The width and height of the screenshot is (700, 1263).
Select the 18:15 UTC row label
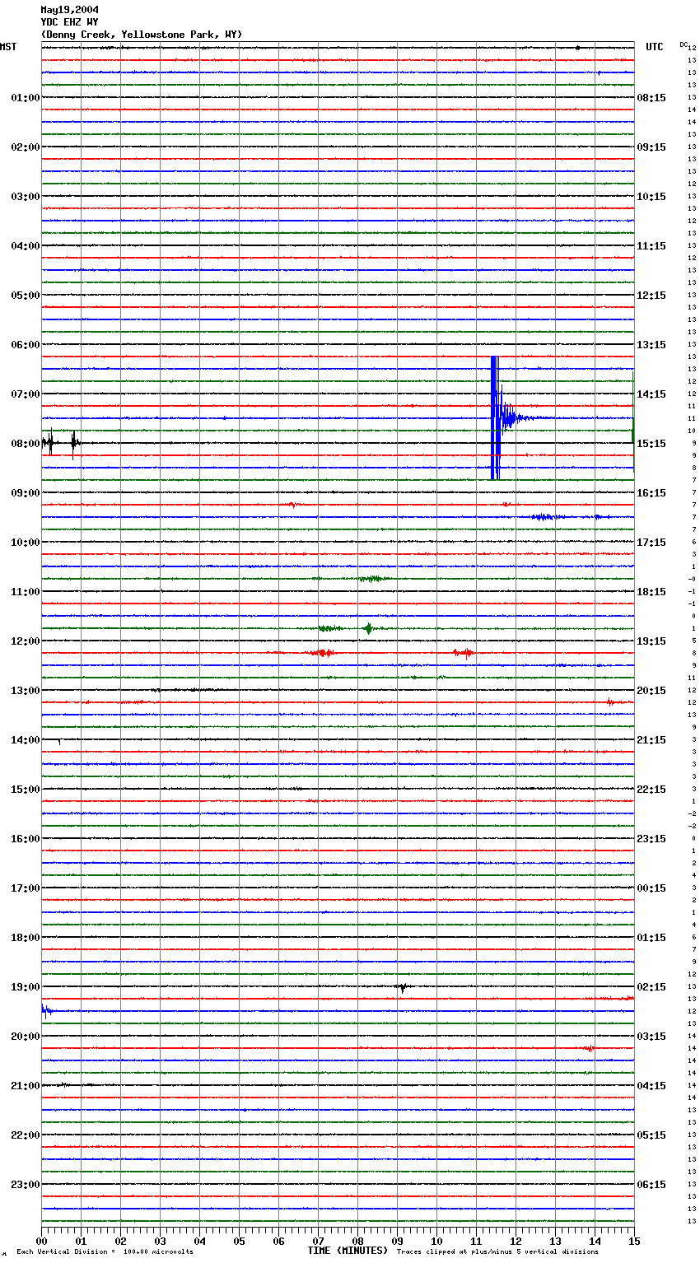pyautogui.click(x=651, y=592)
